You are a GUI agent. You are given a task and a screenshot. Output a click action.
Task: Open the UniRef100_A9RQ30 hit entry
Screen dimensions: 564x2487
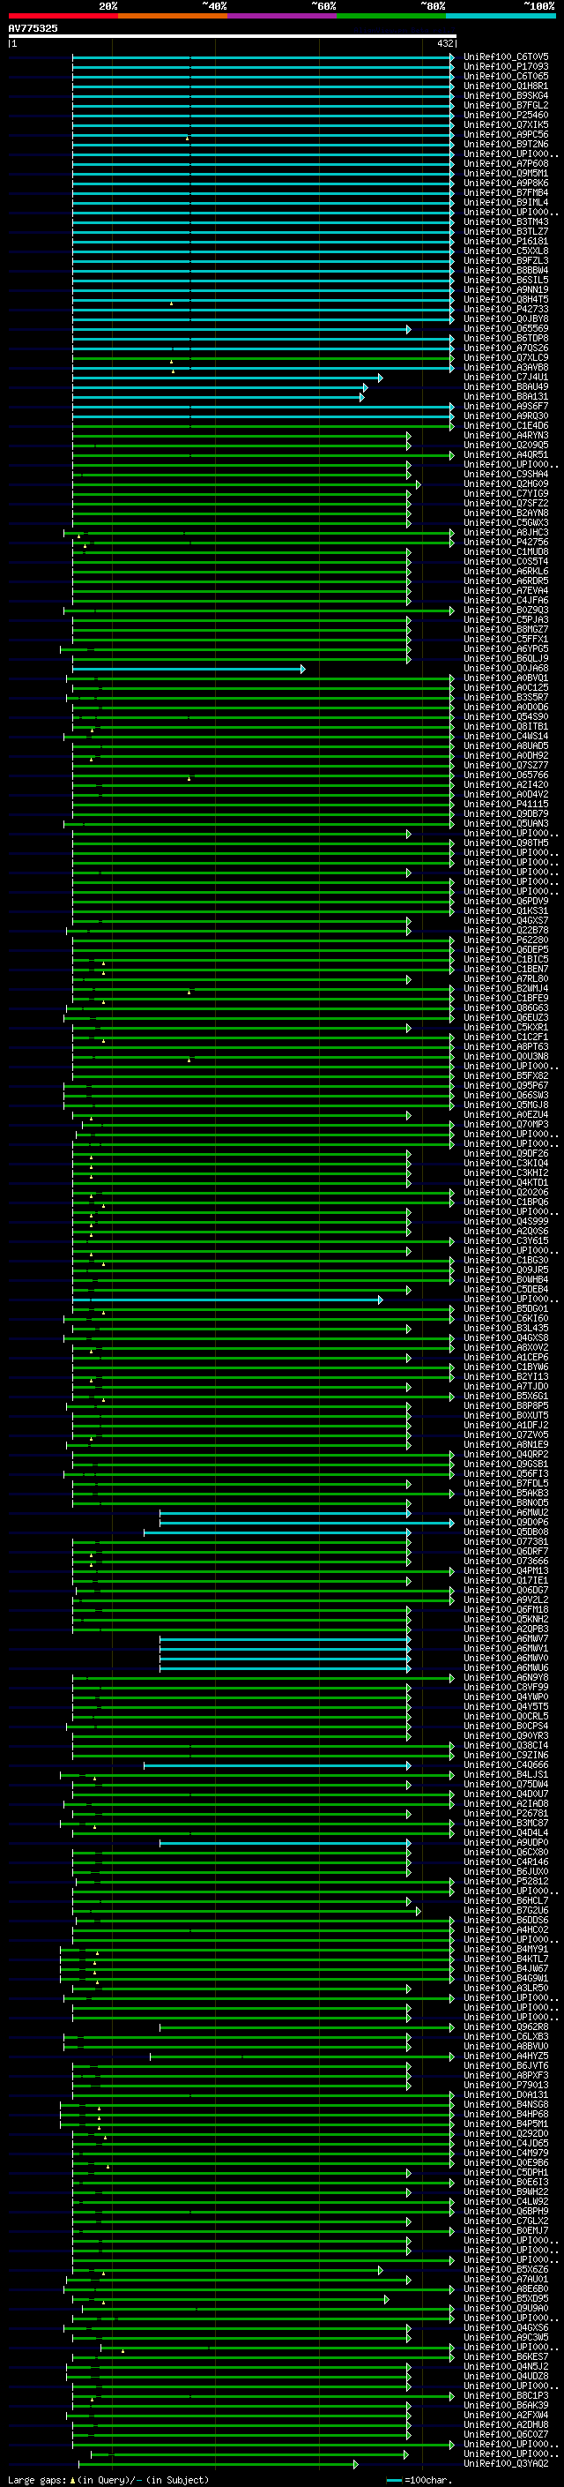(x=506, y=416)
